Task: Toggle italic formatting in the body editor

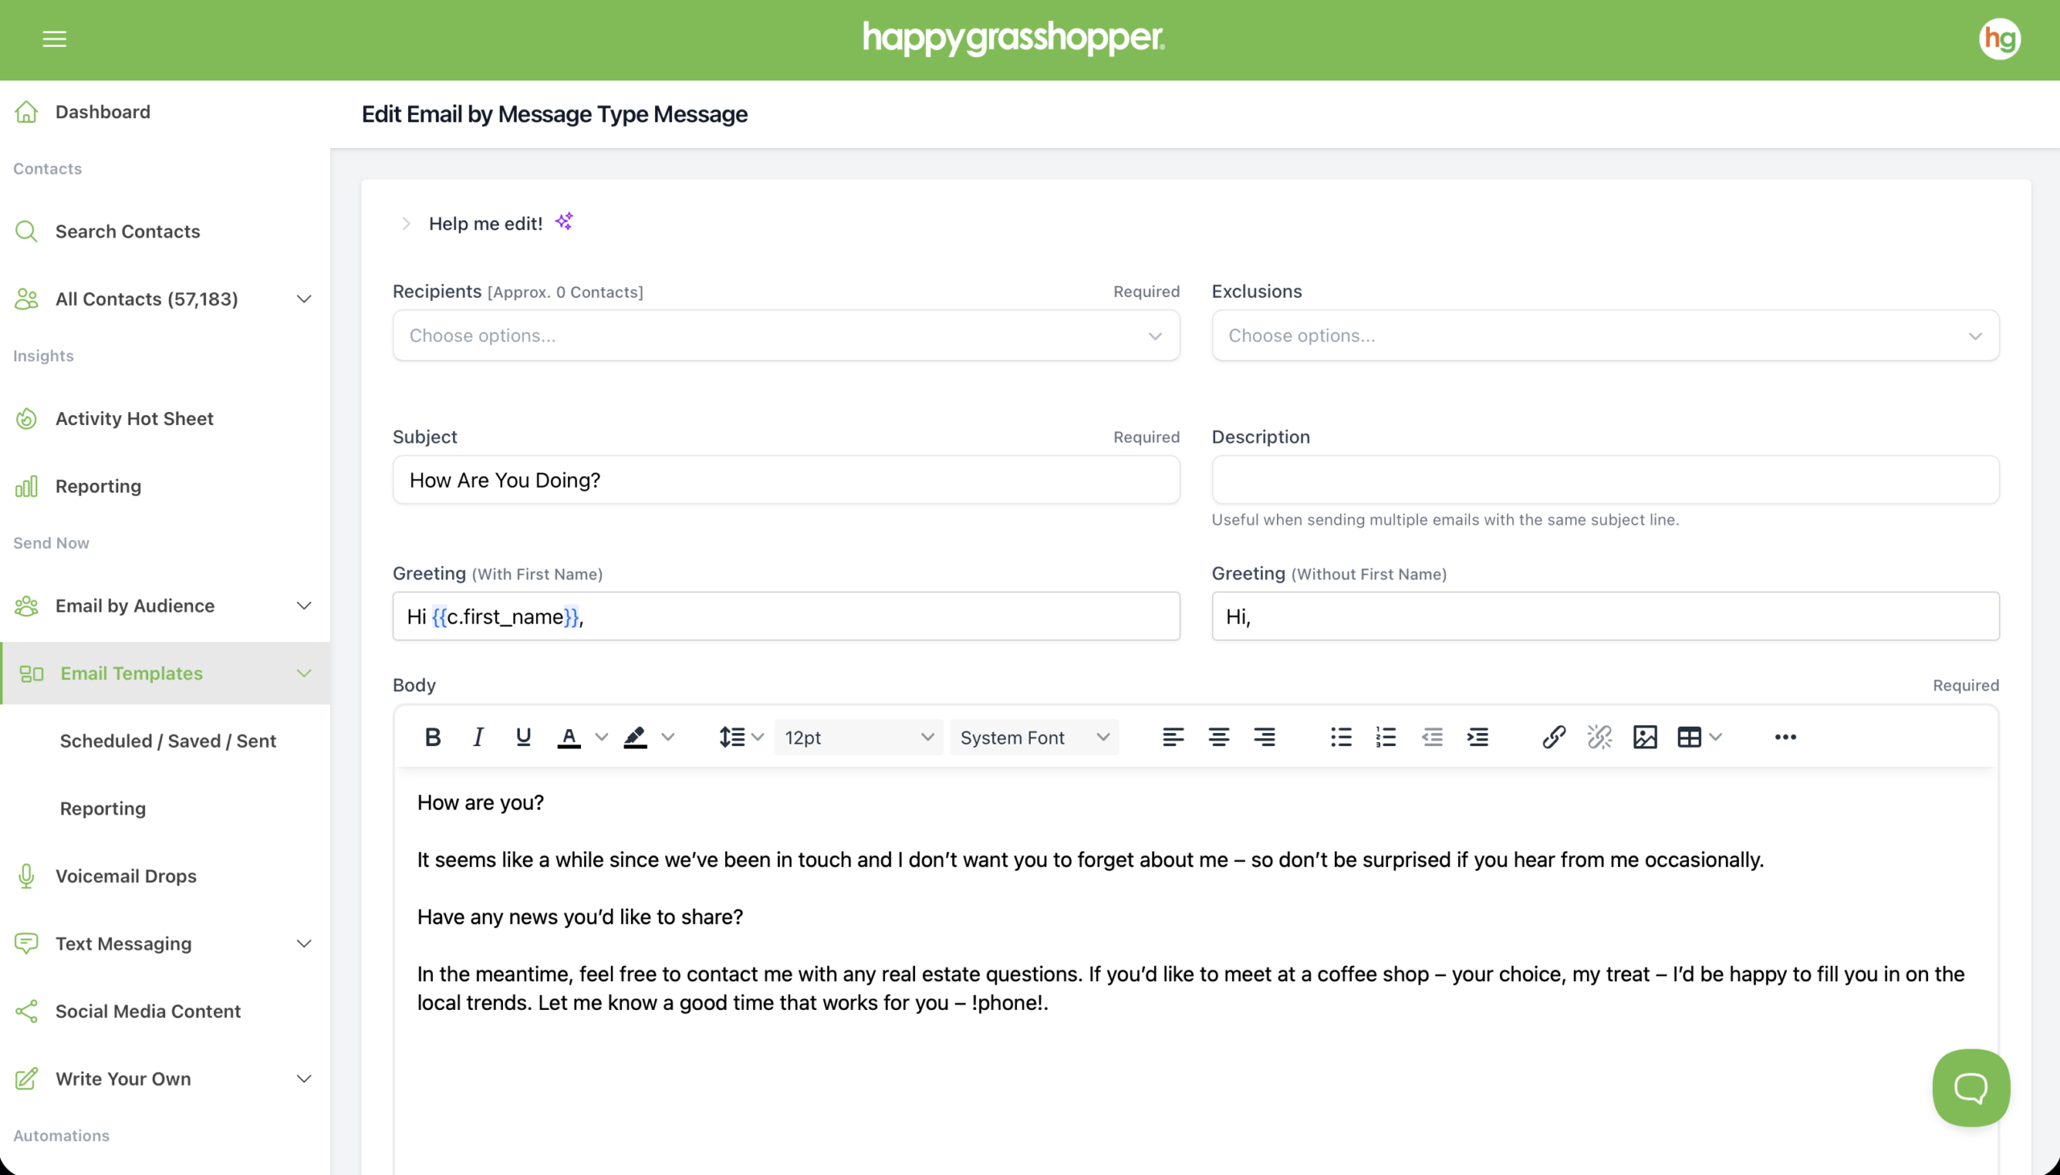Action: [x=478, y=737]
